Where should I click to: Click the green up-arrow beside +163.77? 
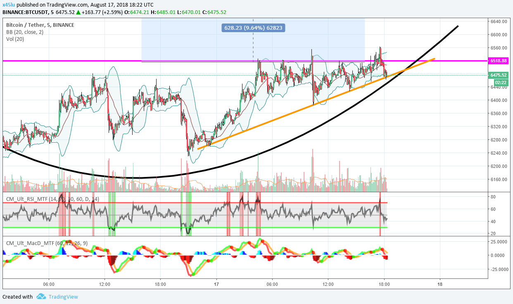78,12
